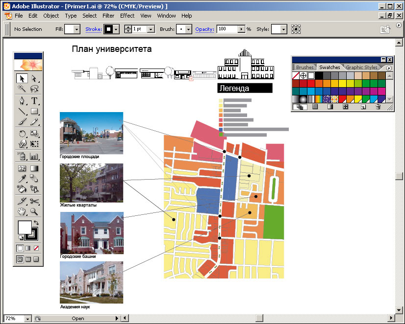405x324 pixels.
Task: Select the Mesh tool
Action: pyautogui.click(x=22, y=168)
